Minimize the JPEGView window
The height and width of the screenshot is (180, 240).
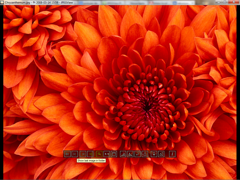point(219,2)
